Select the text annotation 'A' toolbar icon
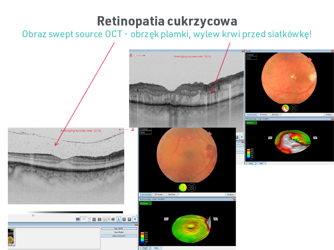 pyautogui.click(x=118, y=219)
